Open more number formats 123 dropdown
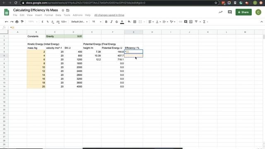 [x=64, y=22]
